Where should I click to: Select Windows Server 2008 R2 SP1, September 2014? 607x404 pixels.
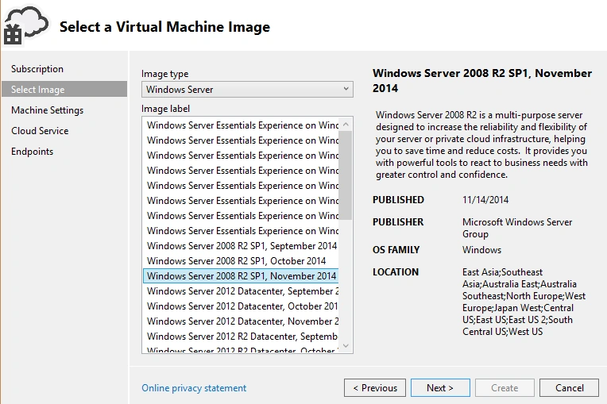point(241,246)
